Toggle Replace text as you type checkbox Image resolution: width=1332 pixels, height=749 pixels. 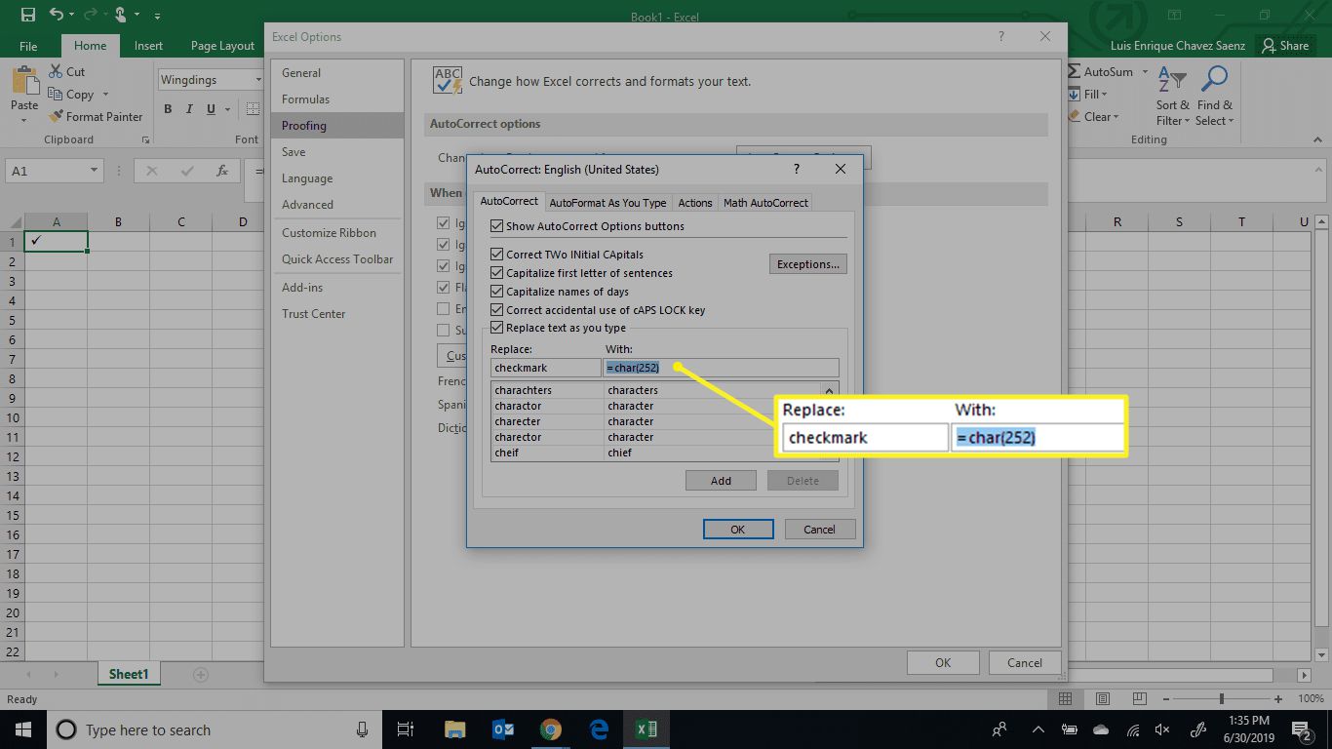[x=497, y=328]
